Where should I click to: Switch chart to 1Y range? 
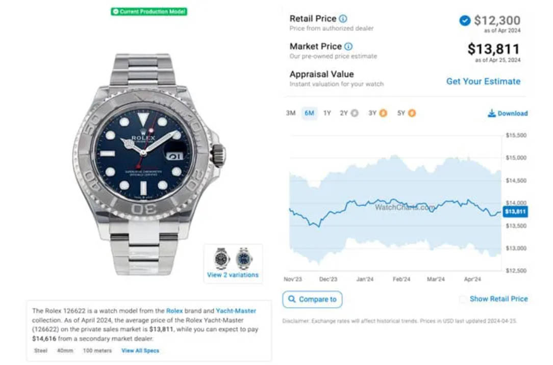point(328,113)
